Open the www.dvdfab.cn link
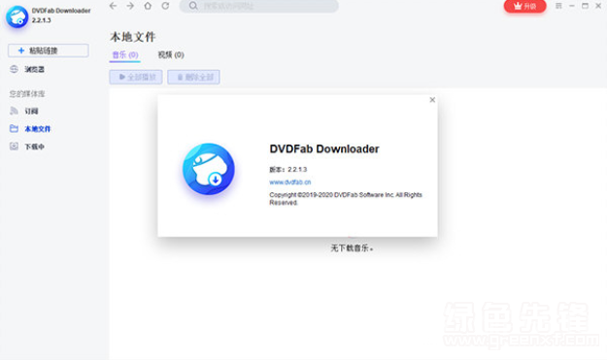Image resolution: width=608 pixels, height=360 pixels. (x=290, y=182)
